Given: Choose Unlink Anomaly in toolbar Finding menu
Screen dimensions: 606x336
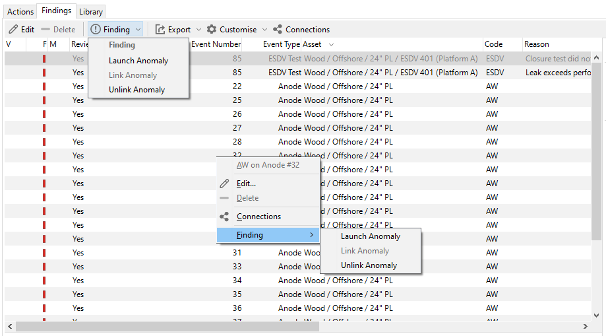Looking at the screenshot, I should 136,90.
